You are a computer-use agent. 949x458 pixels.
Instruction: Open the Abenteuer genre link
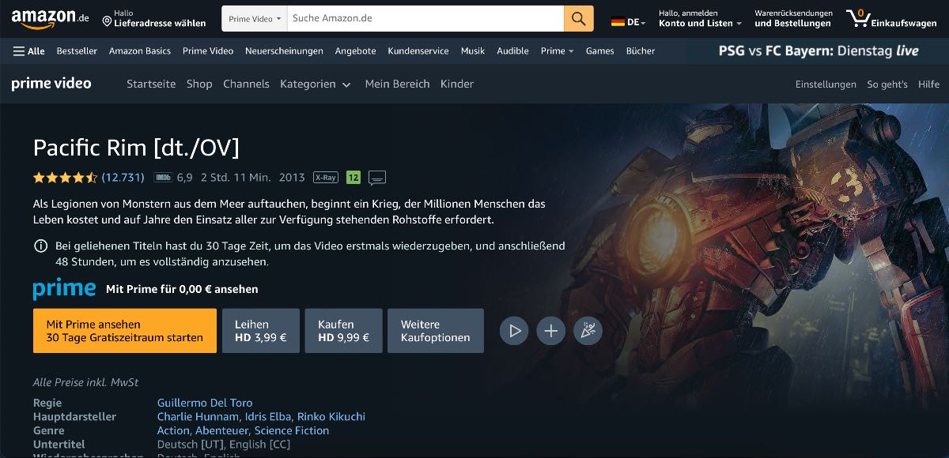(x=222, y=430)
